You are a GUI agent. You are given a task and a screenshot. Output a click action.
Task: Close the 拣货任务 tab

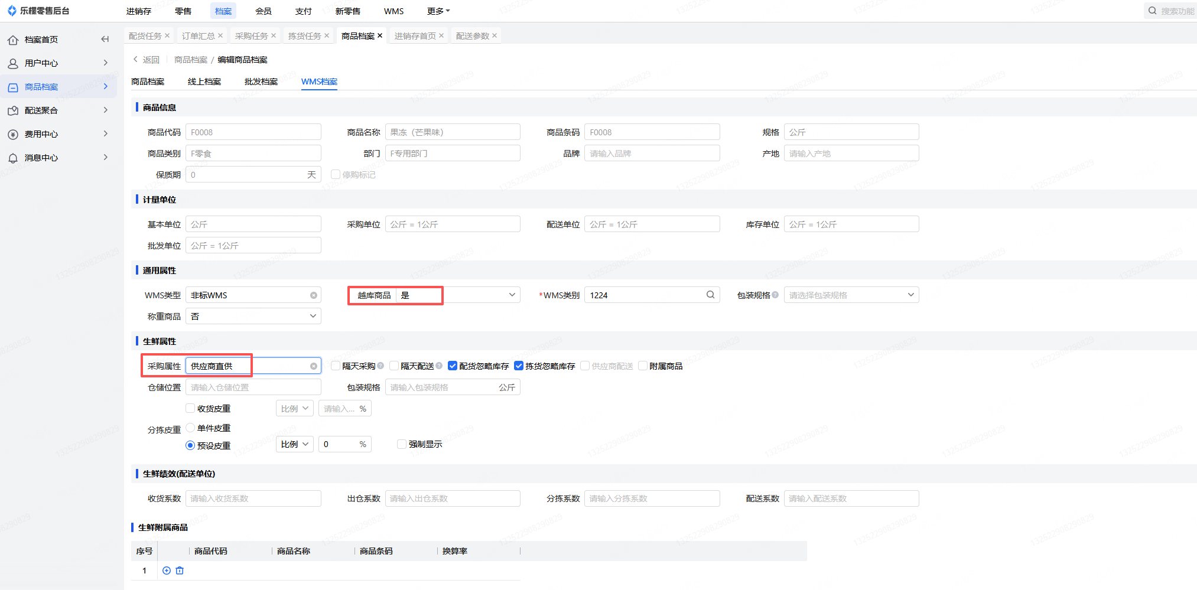[x=327, y=35]
